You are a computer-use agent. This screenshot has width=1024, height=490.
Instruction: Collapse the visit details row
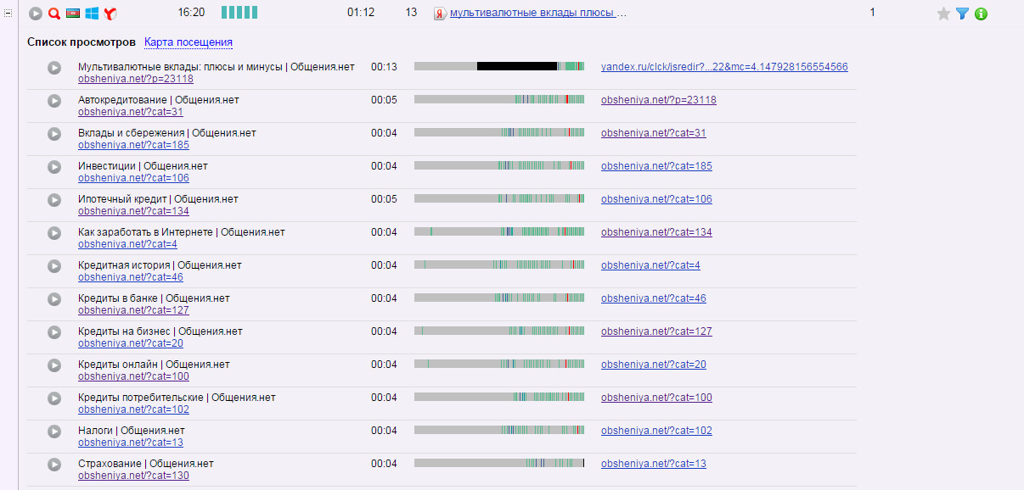click(x=8, y=14)
